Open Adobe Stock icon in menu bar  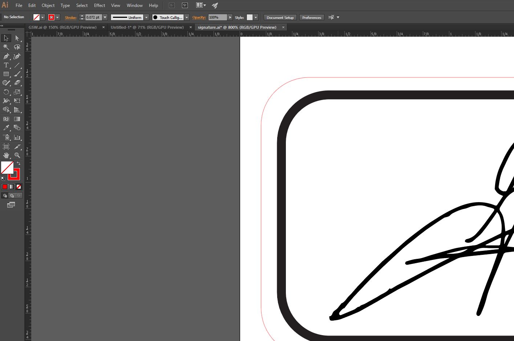pyautogui.click(x=185, y=5)
